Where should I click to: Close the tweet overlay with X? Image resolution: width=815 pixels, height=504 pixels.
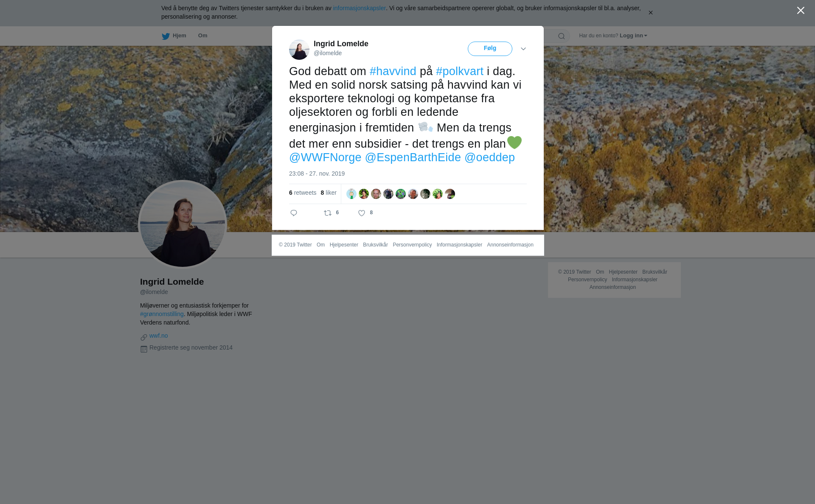[x=801, y=11]
